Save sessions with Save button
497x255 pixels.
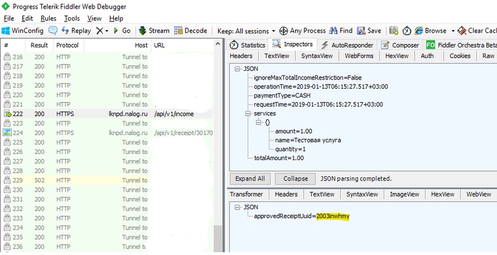[x=369, y=31]
